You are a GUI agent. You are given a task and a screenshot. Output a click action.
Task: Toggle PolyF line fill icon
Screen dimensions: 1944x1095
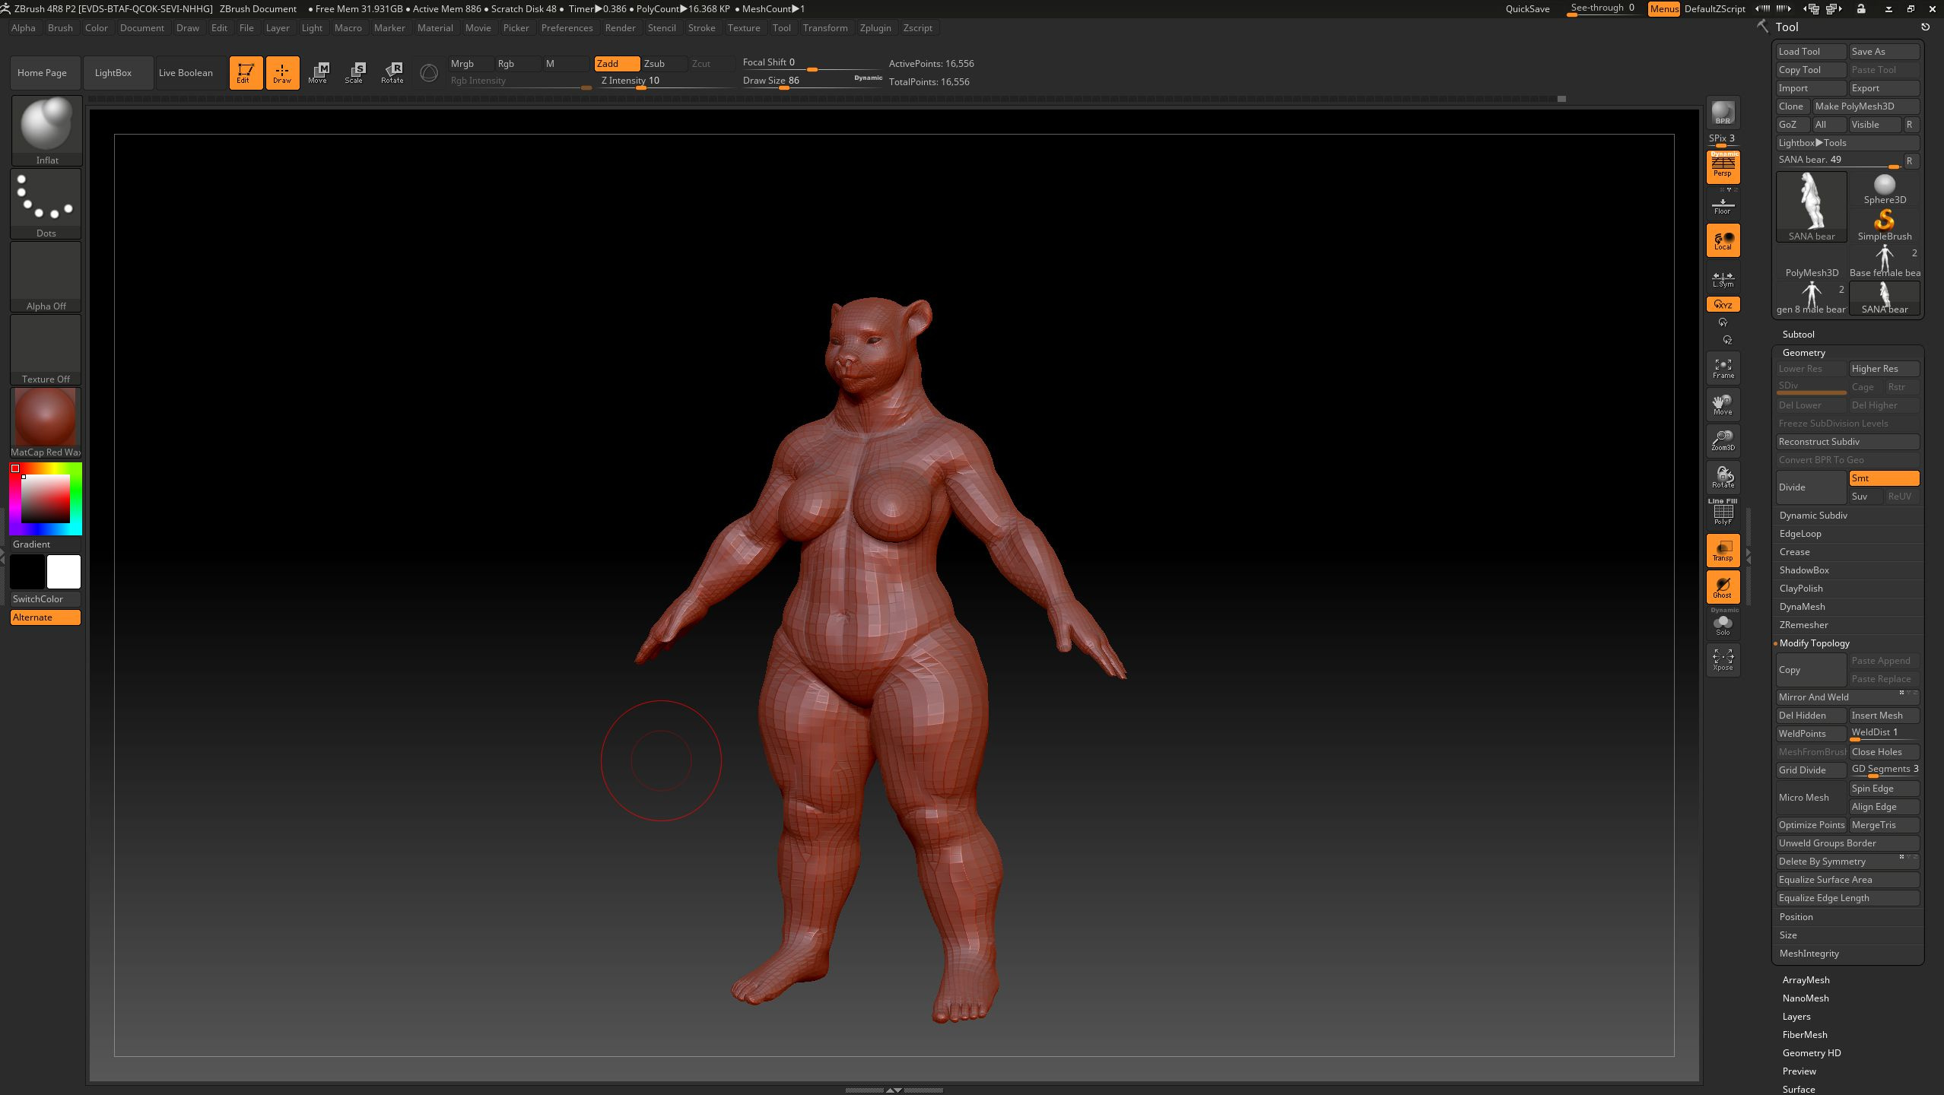[x=1723, y=513]
